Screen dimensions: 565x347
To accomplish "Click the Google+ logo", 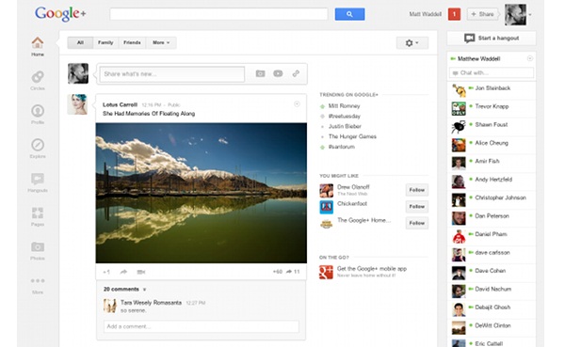I will point(60,14).
